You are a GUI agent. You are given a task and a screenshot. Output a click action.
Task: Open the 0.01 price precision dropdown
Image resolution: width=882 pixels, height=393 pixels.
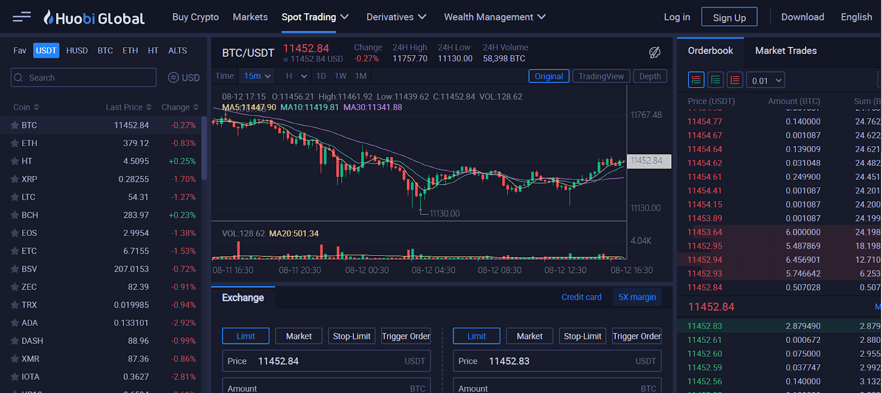tap(766, 80)
